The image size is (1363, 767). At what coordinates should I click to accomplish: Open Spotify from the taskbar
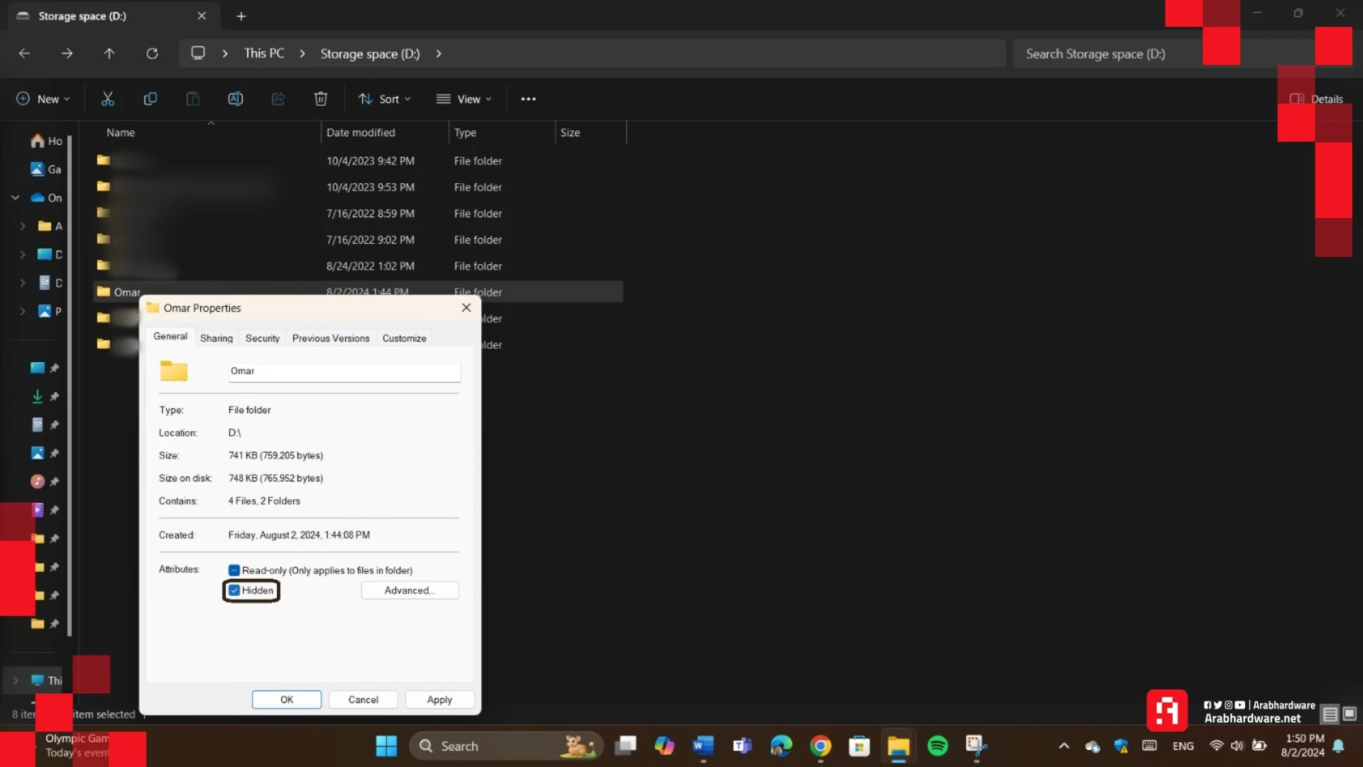937,746
